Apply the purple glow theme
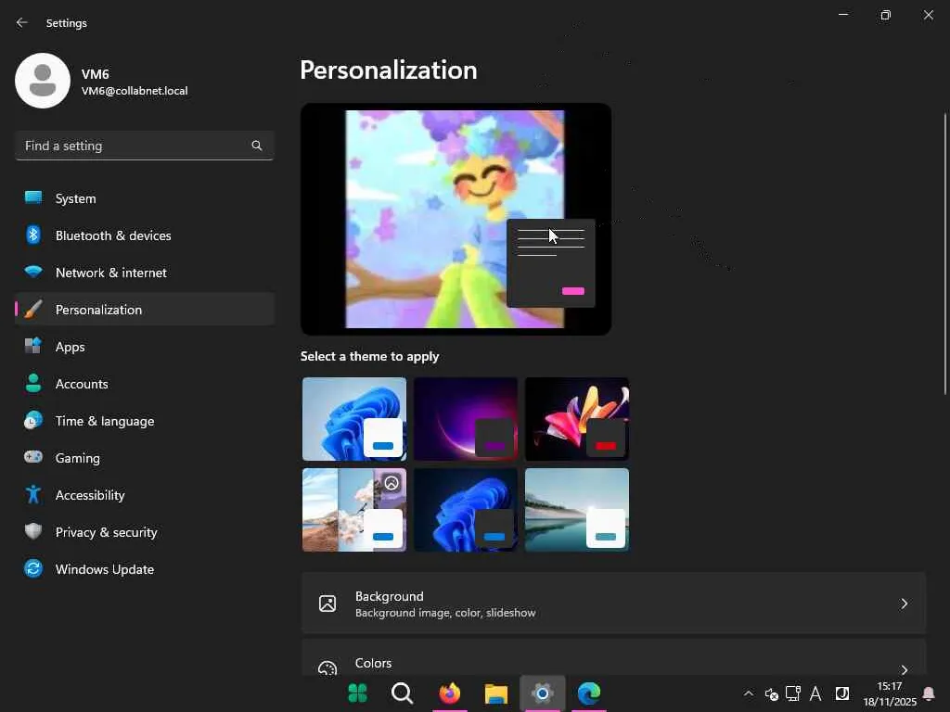The image size is (950, 712). coord(466,419)
